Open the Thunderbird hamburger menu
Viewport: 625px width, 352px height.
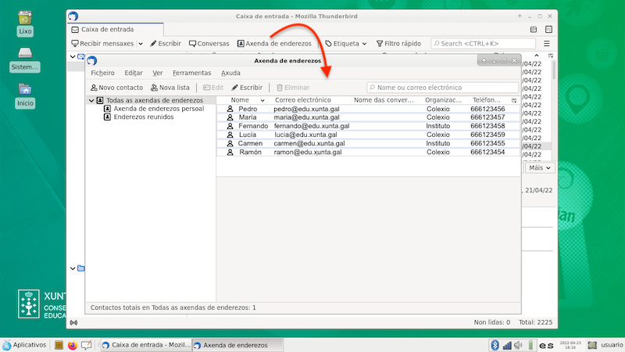pyautogui.click(x=547, y=44)
